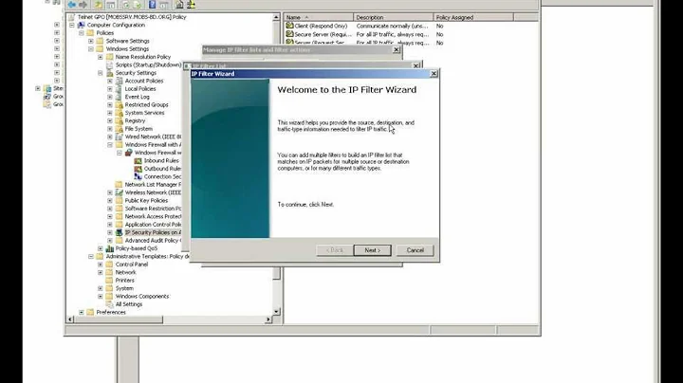Click the tree pane scroll down arrow
Viewport: 683px width, 383px height.
pyautogui.click(x=276, y=312)
